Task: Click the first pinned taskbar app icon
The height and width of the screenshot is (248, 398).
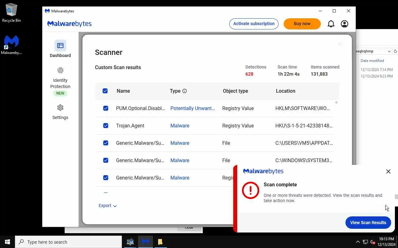Action: coord(130,242)
